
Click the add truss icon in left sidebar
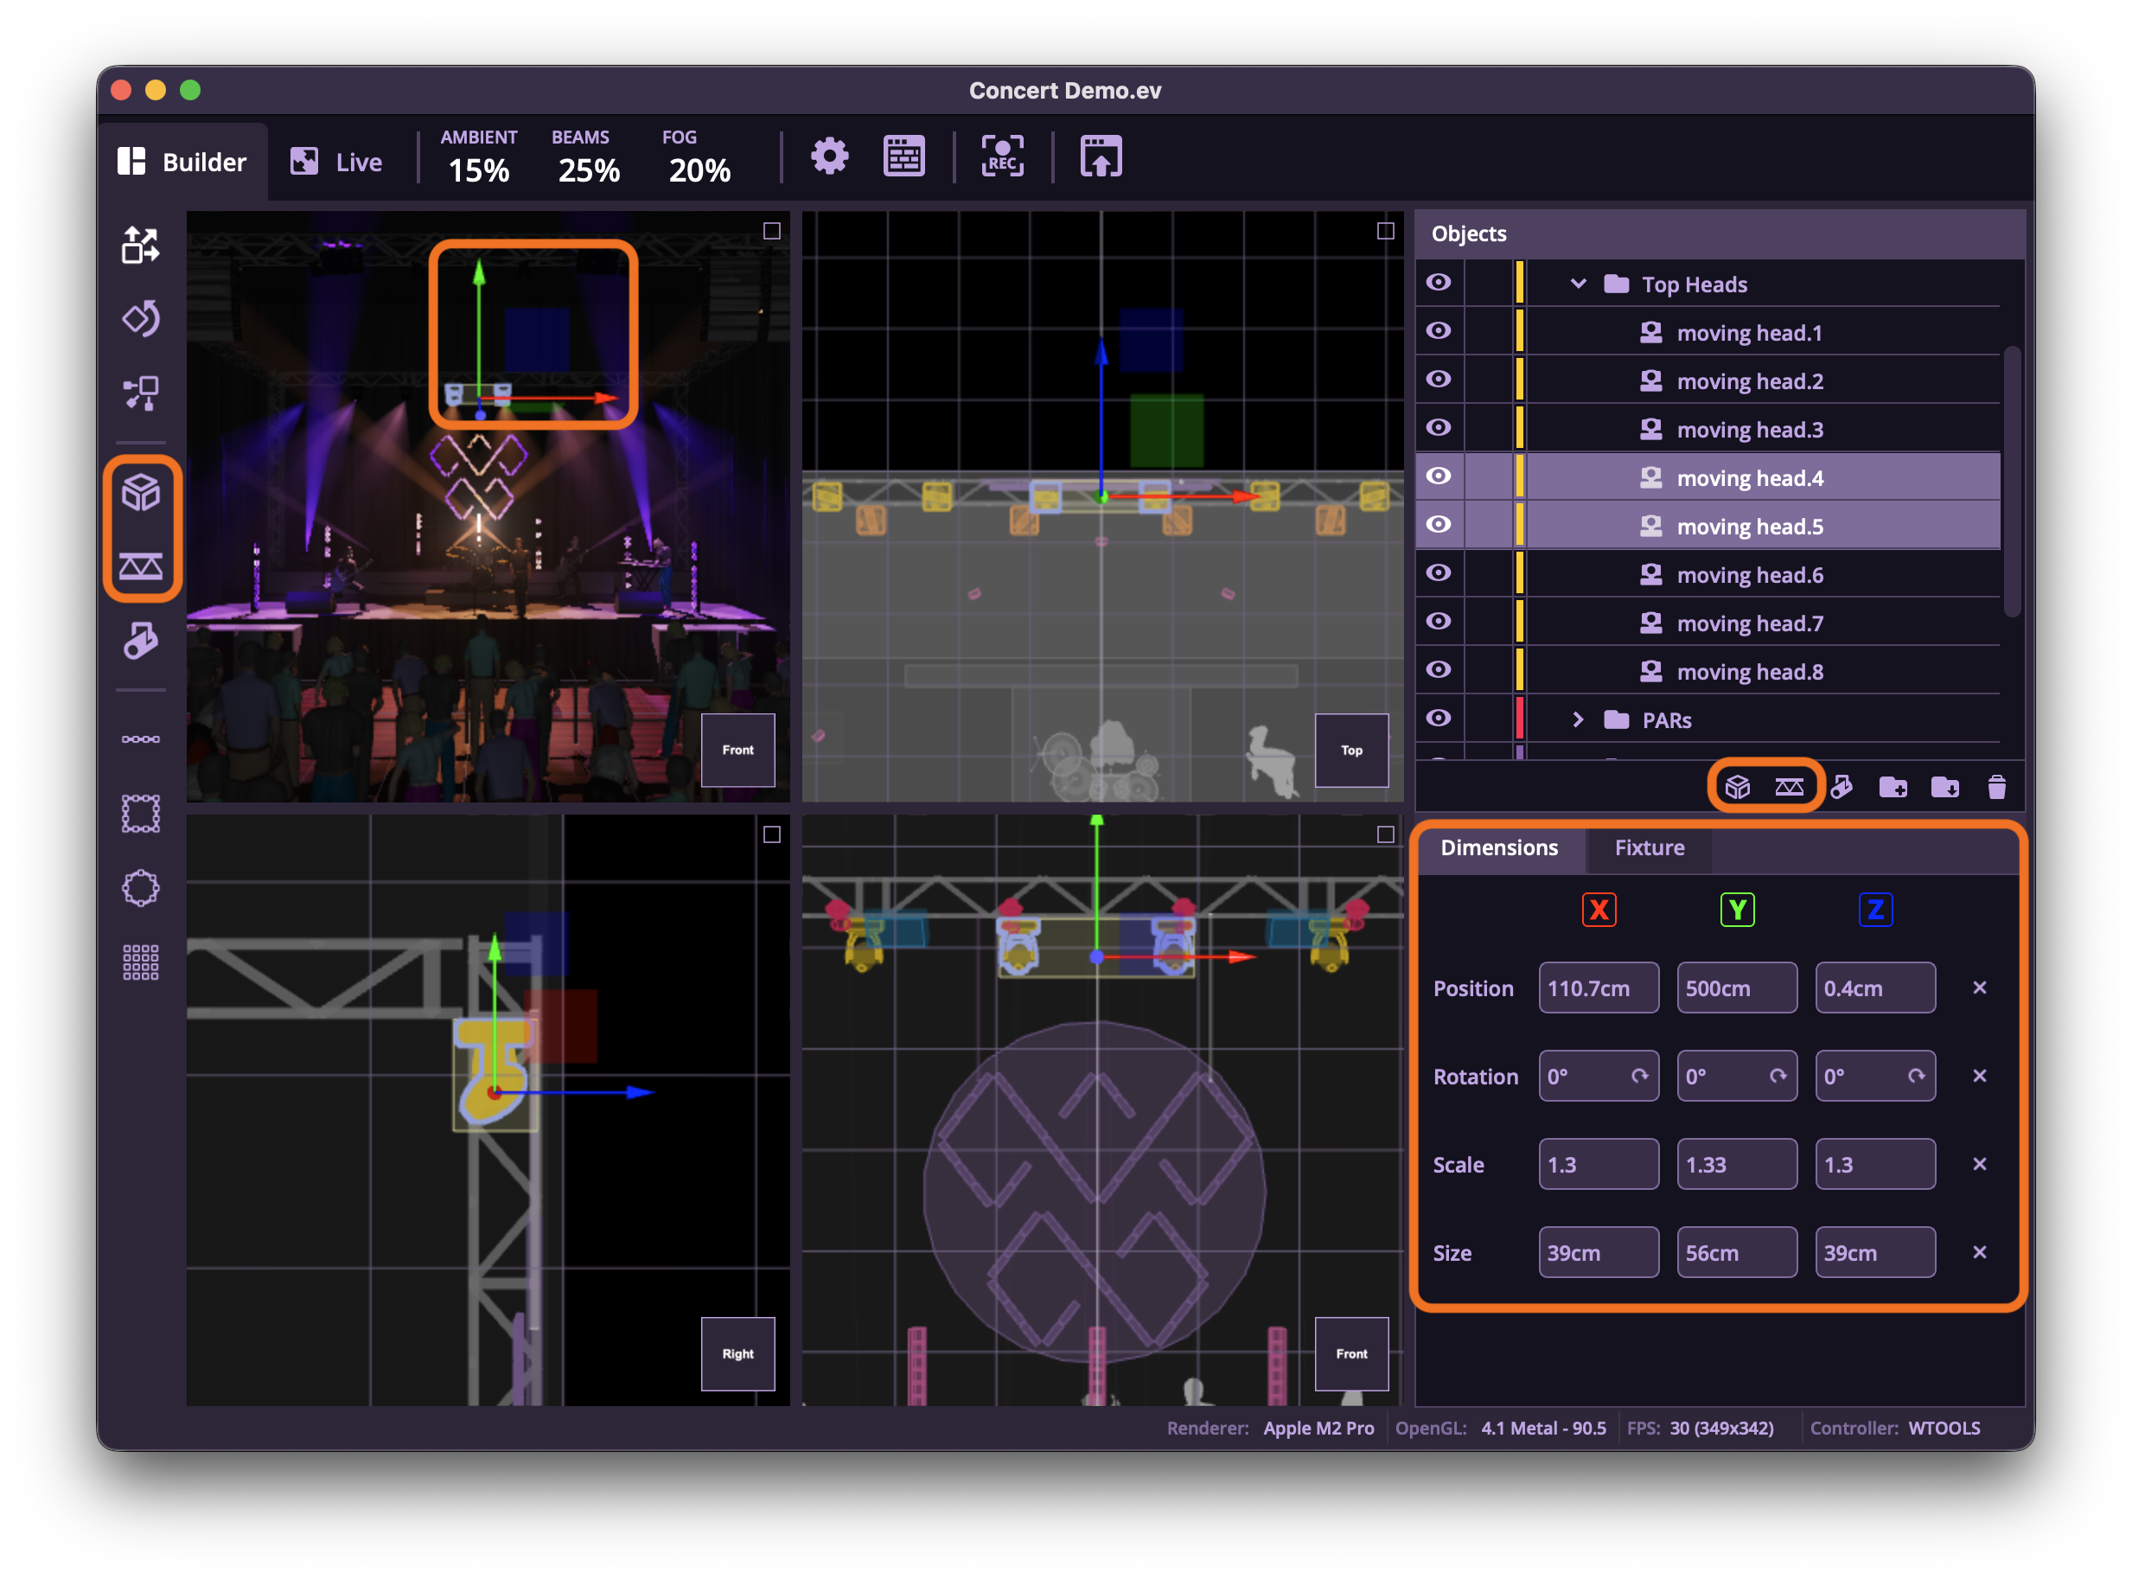coord(140,566)
